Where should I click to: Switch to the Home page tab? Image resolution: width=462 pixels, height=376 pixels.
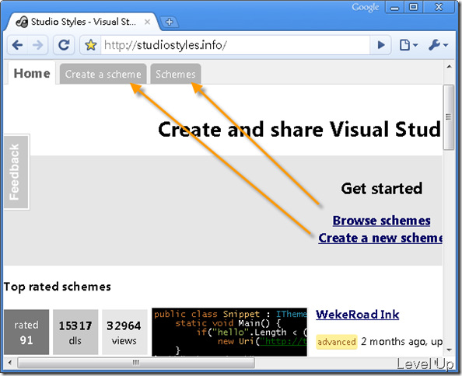[x=32, y=73]
